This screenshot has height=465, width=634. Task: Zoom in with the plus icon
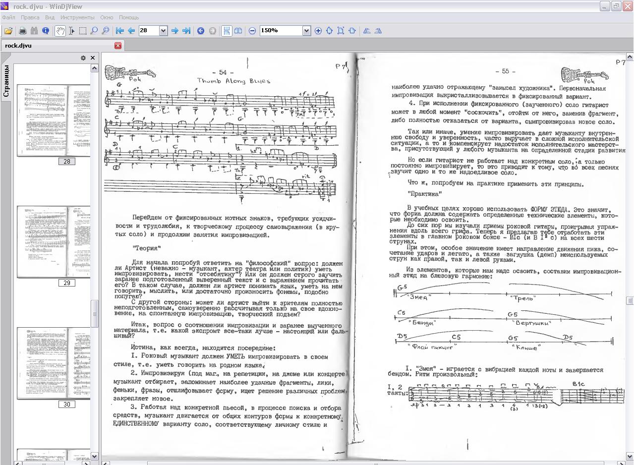pos(318,31)
